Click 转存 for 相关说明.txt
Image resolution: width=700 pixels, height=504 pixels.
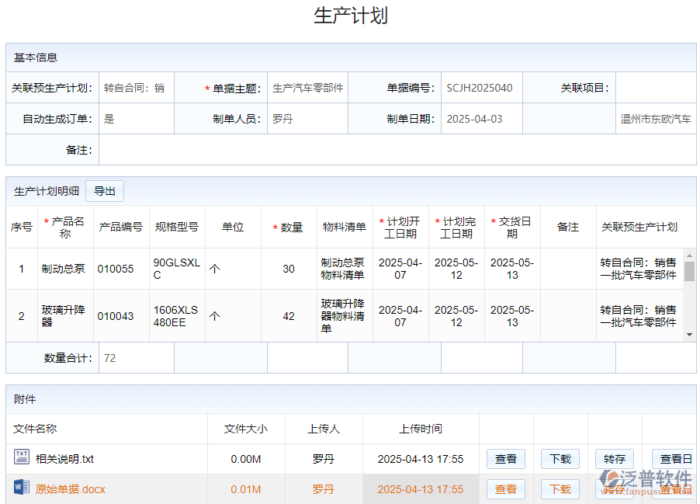pos(614,459)
